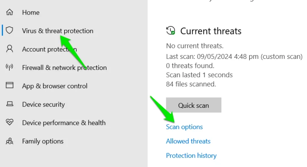Switch to App & browser control
Viewport: 307px width, 167px height.
click(55, 86)
